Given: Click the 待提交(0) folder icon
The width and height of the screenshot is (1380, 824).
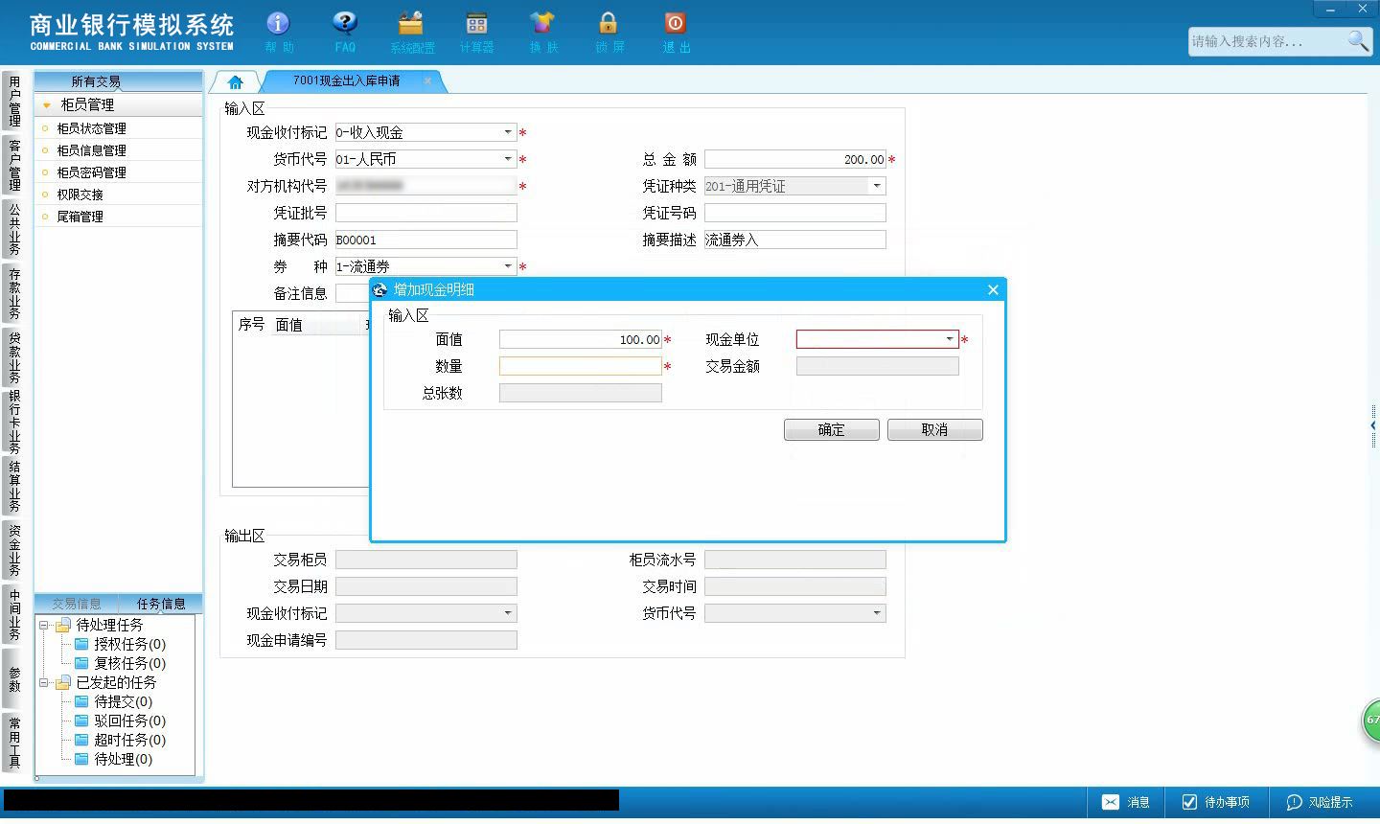Looking at the screenshot, I should (81, 701).
